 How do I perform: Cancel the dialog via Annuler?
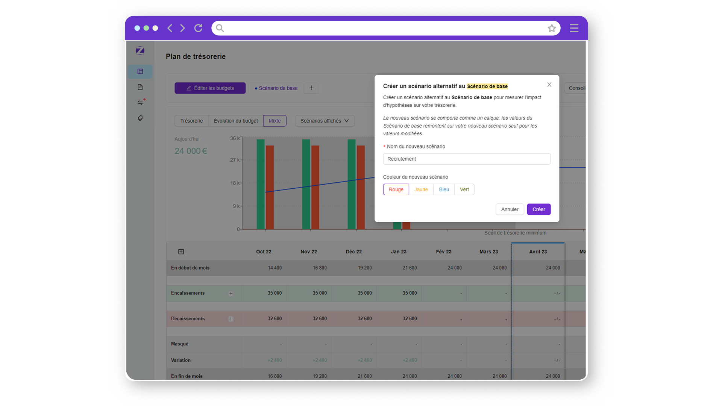point(510,209)
